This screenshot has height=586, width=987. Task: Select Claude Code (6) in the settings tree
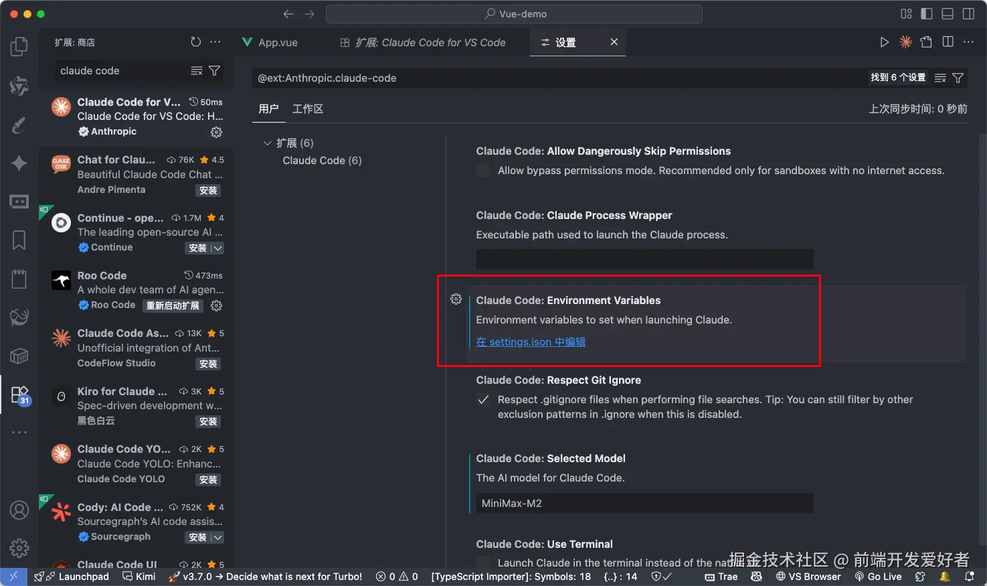(322, 161)
